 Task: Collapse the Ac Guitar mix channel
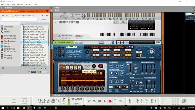point(56,42)
